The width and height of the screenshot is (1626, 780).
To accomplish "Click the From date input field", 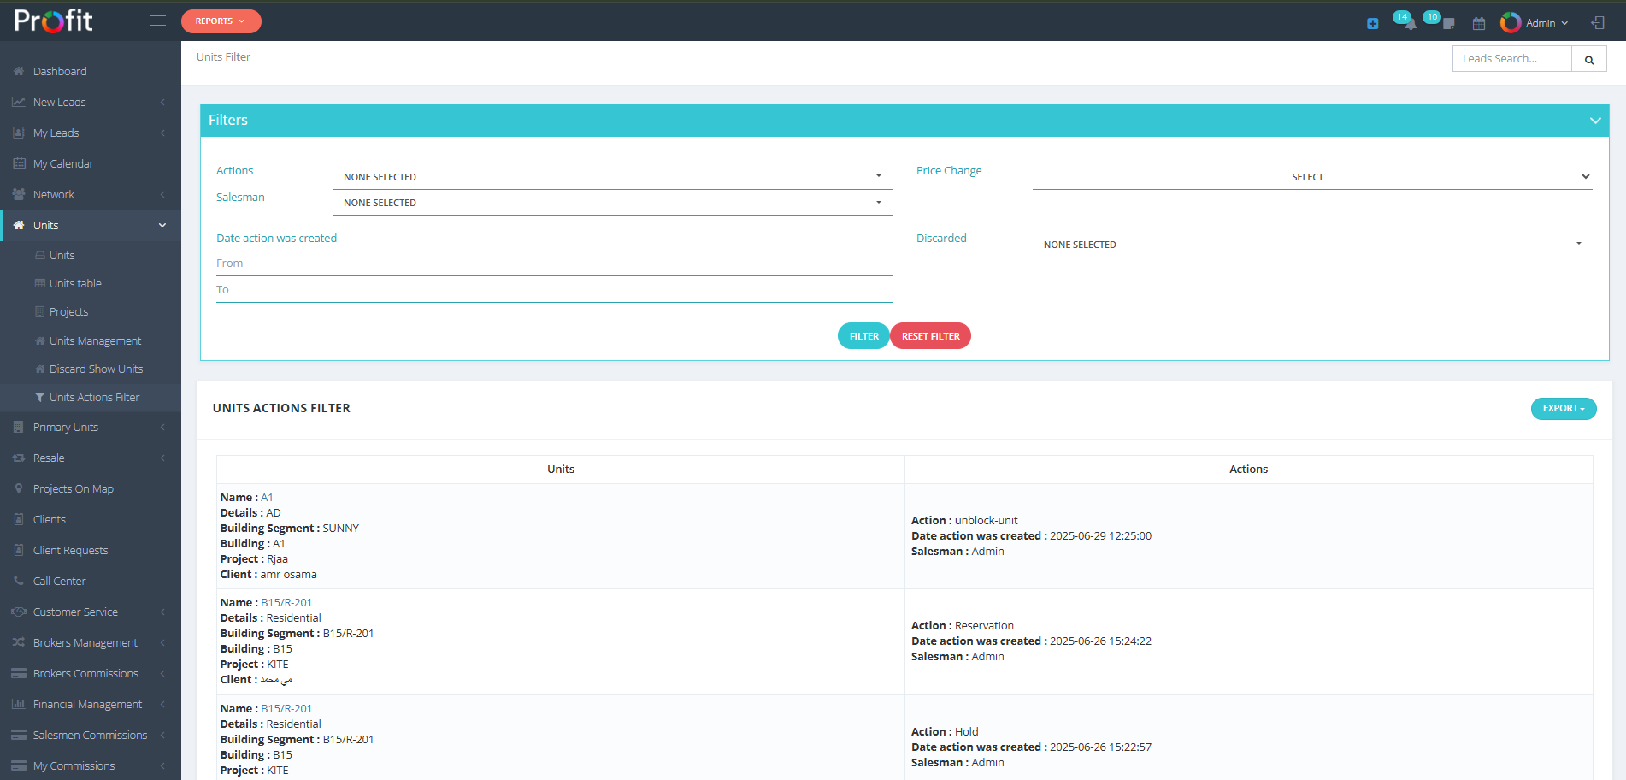I will click(x=554, y=263).
